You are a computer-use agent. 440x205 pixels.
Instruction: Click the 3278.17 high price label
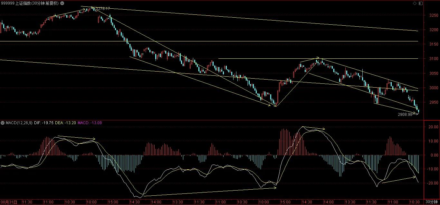[x=103, y=9]
